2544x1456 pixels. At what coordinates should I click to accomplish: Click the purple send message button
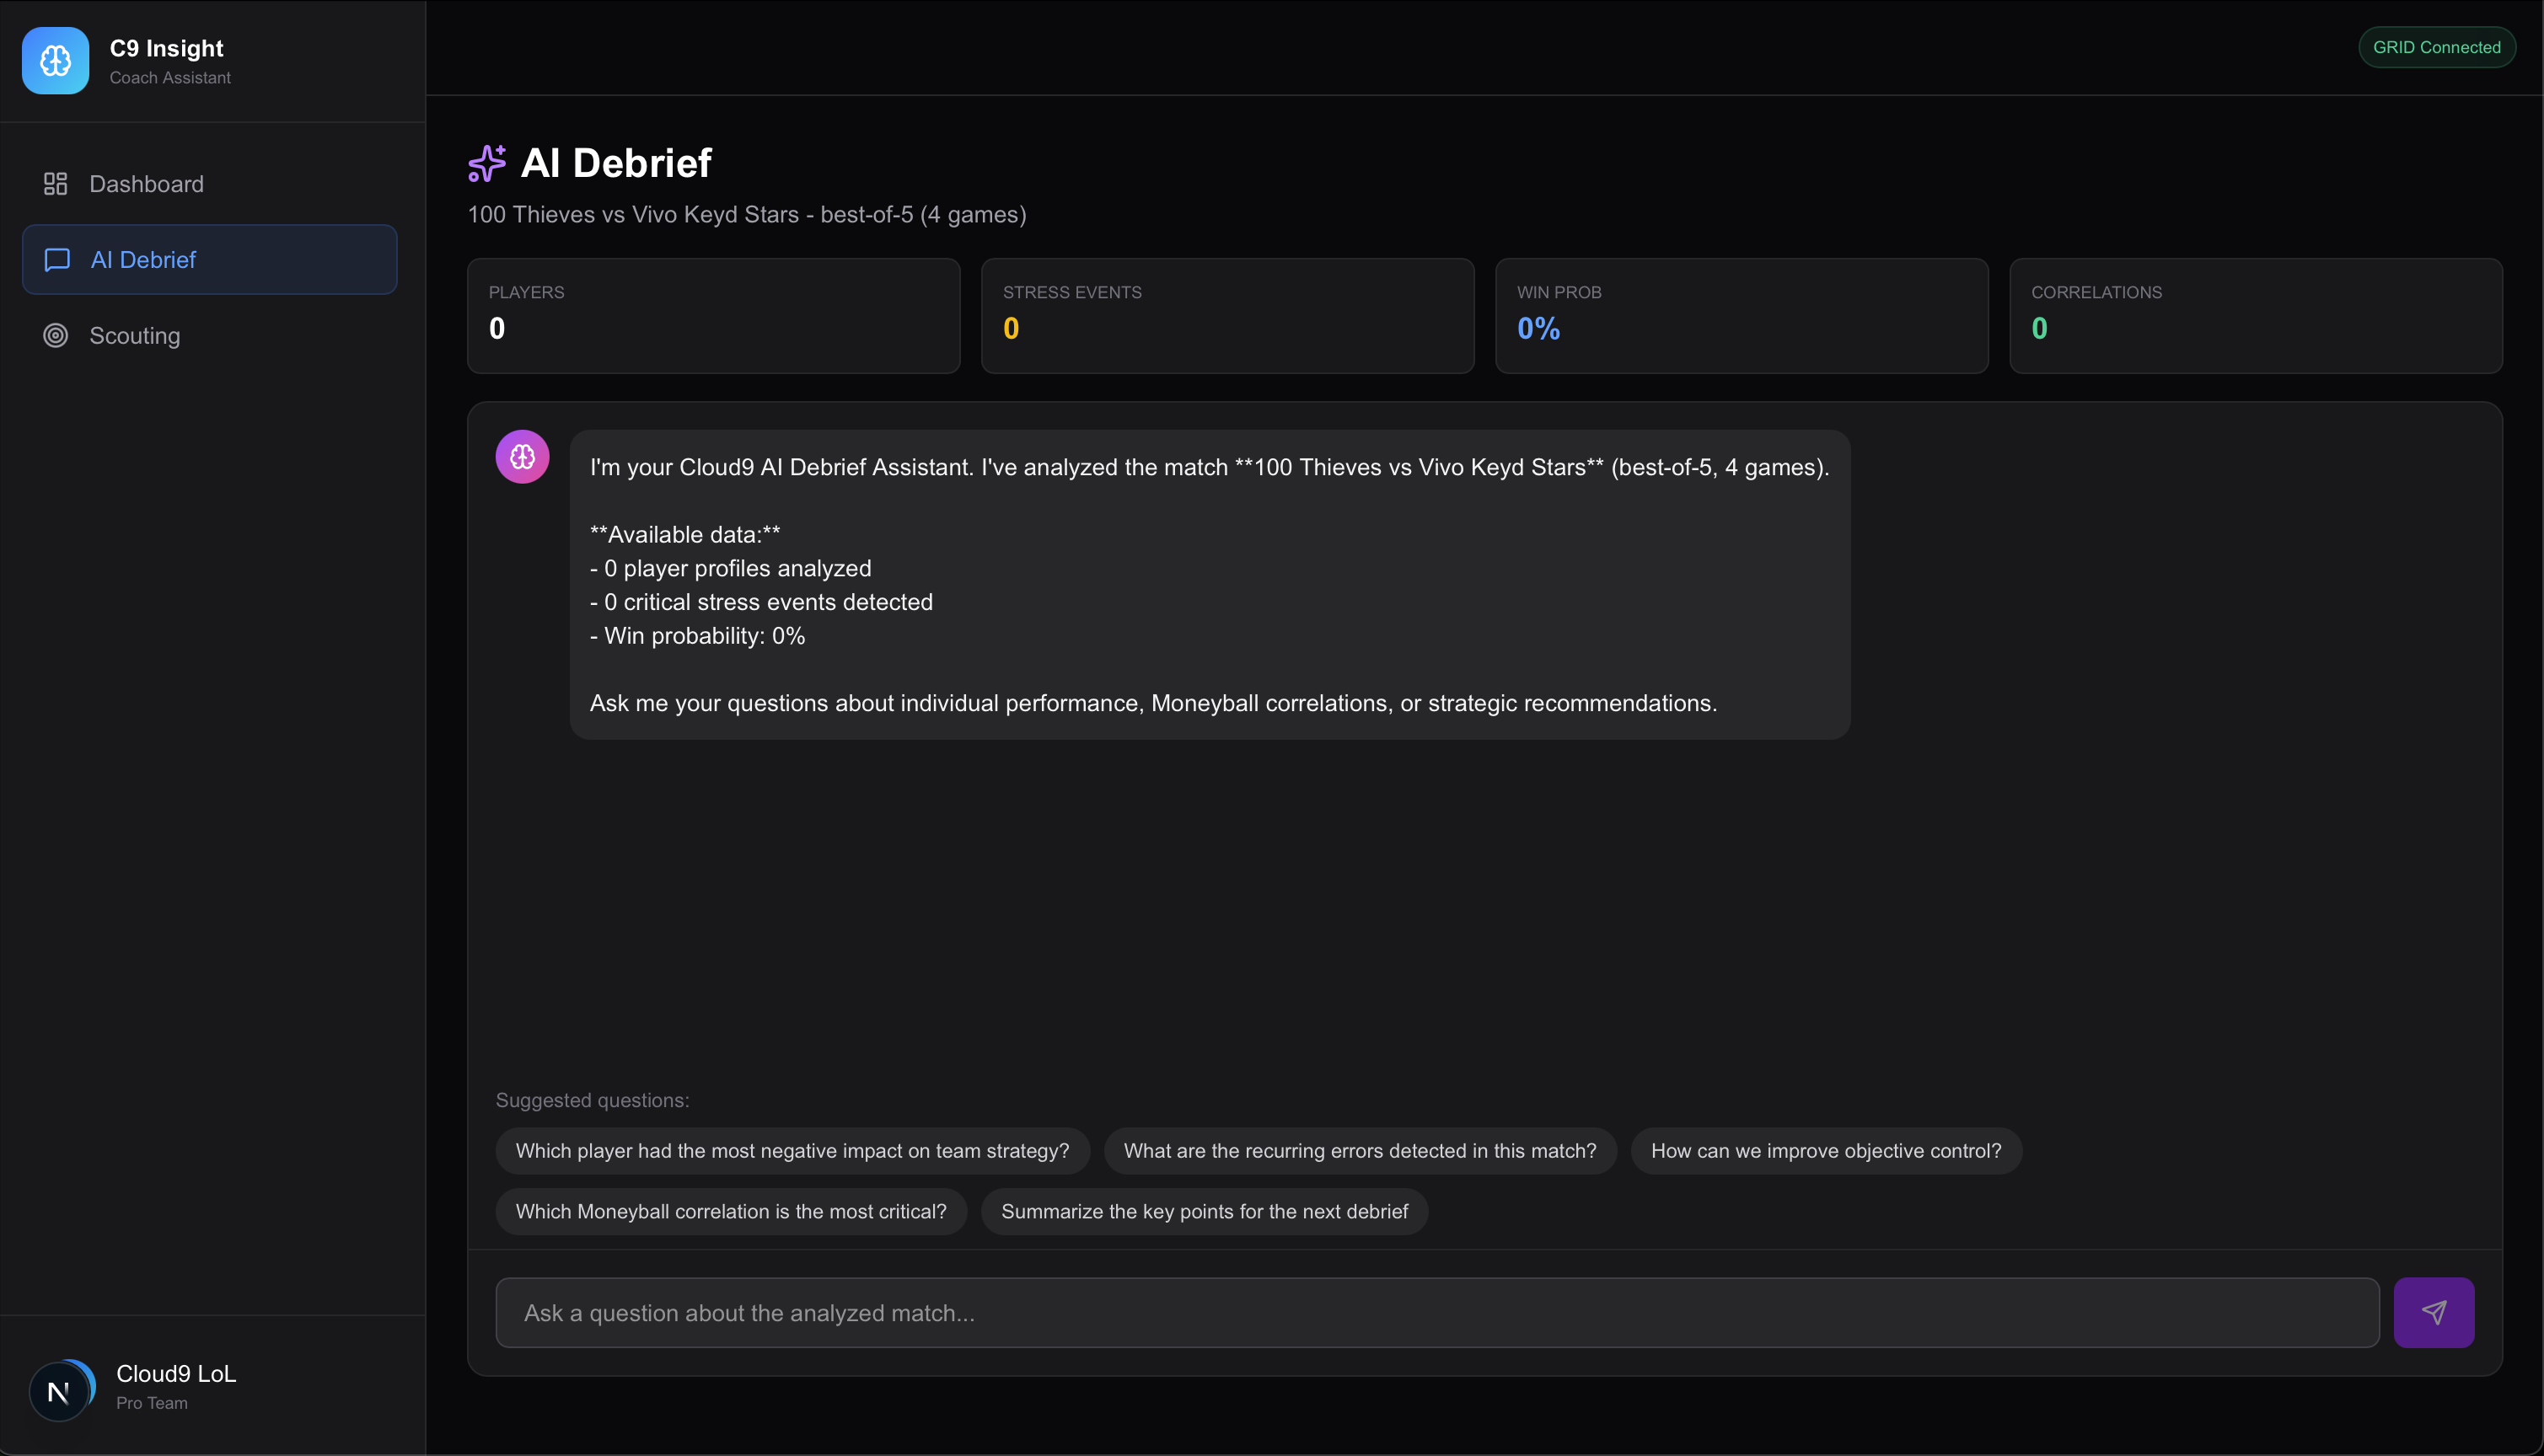[x=2433, y=1312]
